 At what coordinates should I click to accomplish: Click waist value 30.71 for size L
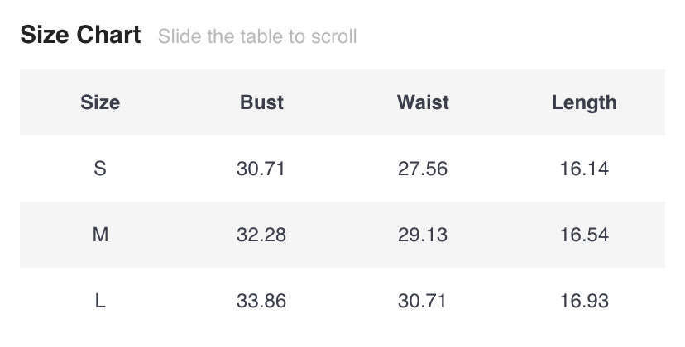[x=423, y=301]
